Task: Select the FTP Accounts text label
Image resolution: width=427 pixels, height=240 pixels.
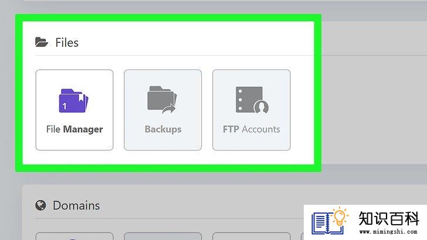Action: [252, 129]
